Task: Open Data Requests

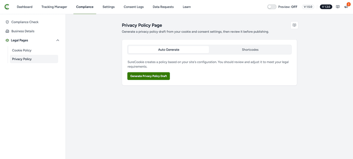Action: coord(163,7)
